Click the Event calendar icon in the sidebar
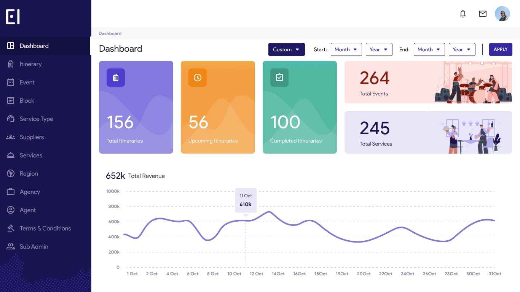The image size is (520, 292). 11,82
